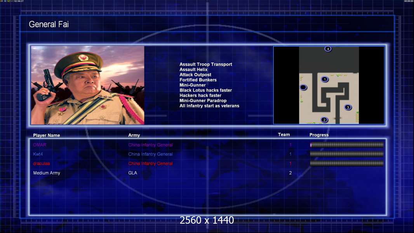Click the map preview thumbnail

(329, 85)
